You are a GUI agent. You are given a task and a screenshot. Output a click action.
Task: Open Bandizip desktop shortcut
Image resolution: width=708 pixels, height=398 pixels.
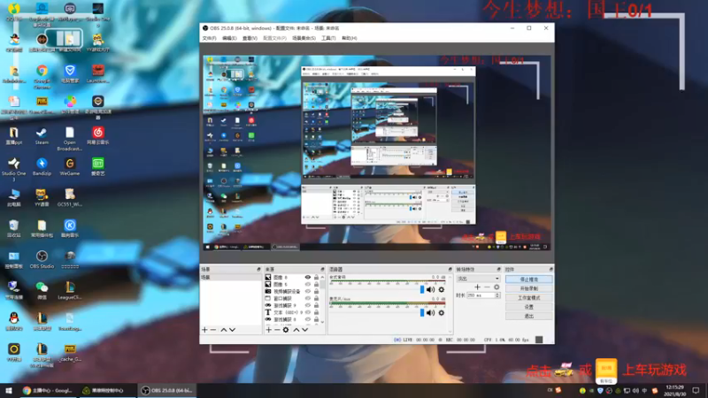(42, 167)
